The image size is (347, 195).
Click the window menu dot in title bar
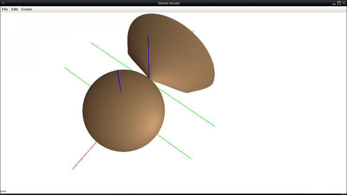[3, 3]
